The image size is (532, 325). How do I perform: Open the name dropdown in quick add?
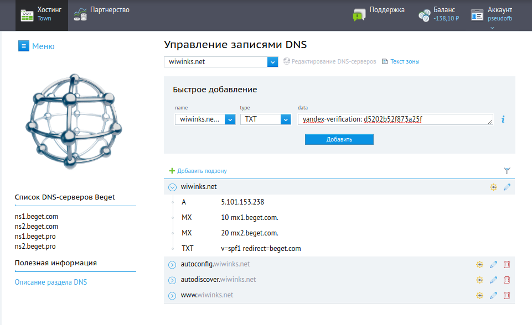230,119
